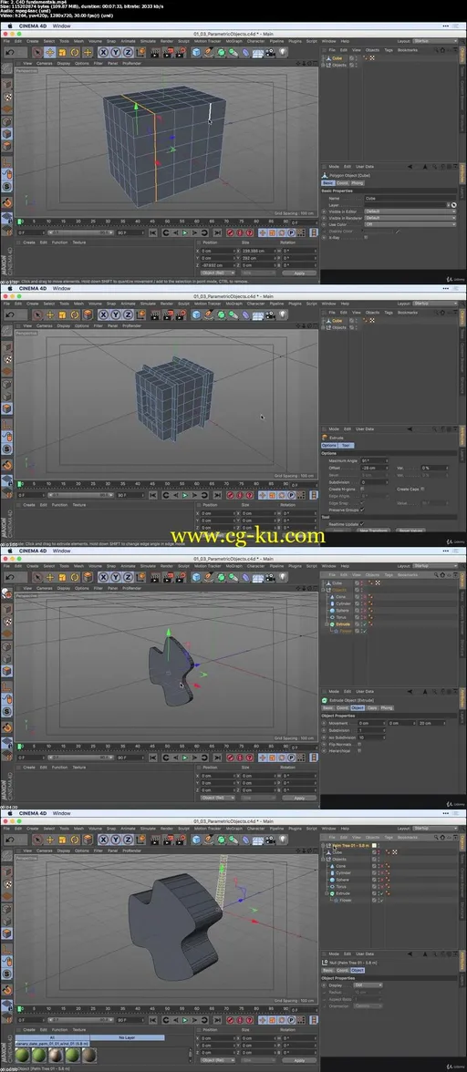This screenshot has width=467, height=1072.
Task: Enable the Hierarchical checkbox
Action: [360, 751]
